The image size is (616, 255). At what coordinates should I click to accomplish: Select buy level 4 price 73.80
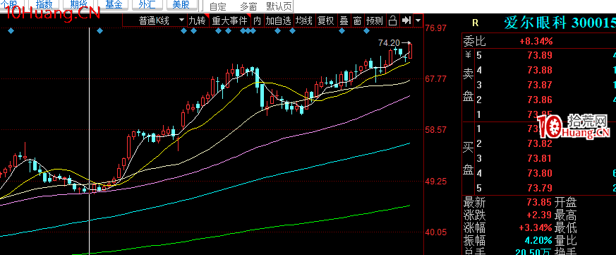[x=540, y=173]
